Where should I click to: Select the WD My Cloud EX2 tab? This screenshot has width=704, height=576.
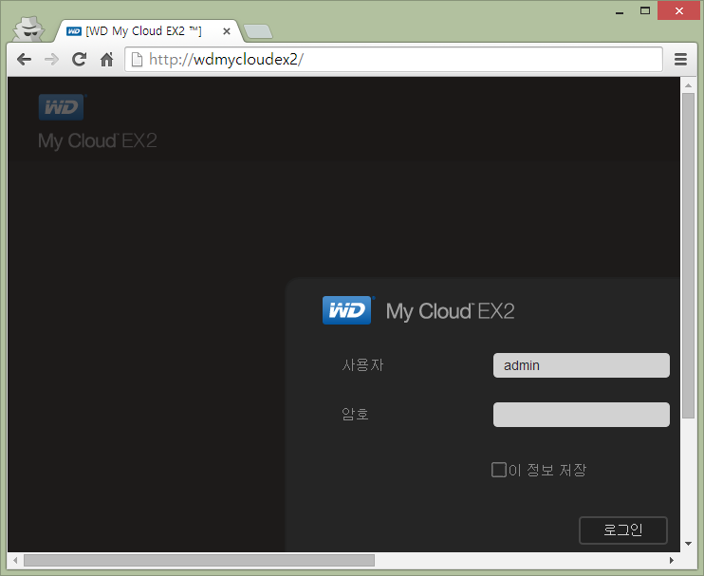click(142, 31)
